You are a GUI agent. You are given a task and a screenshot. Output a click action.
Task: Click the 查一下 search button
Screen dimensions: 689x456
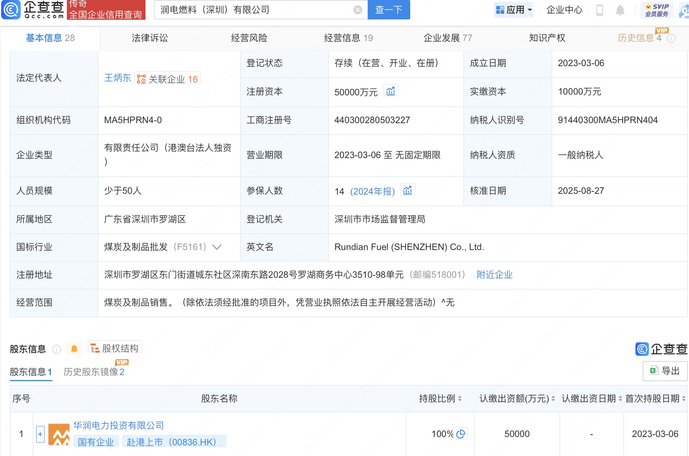pos(389,10)
